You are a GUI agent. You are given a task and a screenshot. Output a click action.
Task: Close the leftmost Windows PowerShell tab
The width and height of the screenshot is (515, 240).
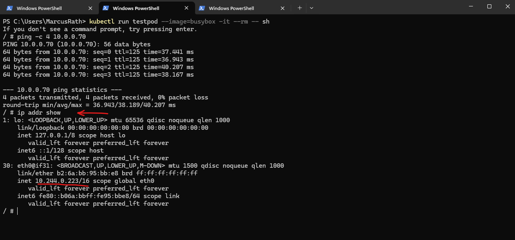[91, 8]
